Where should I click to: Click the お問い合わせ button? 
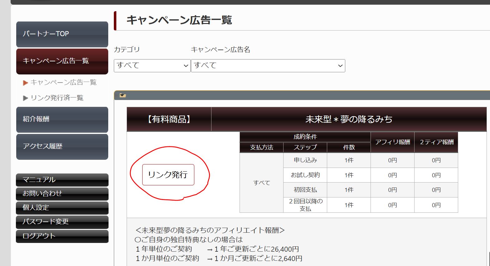[x=62, y=194]
